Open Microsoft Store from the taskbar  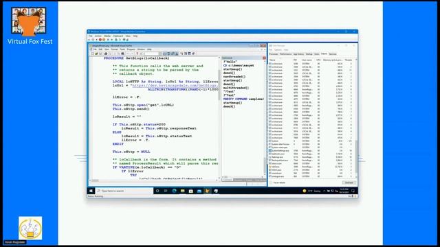click(x=191, y=191)
